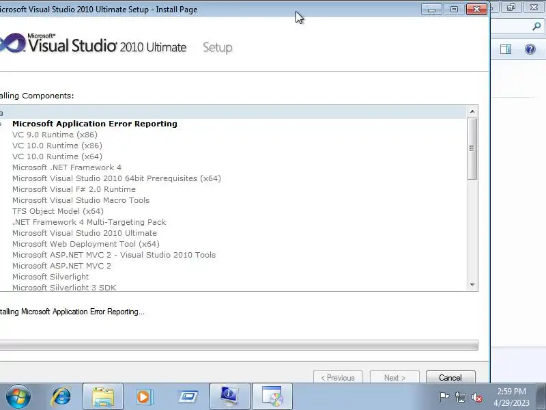
Task: Select Microsoft .NET Framework 4 row
Action: pos(67,167)
